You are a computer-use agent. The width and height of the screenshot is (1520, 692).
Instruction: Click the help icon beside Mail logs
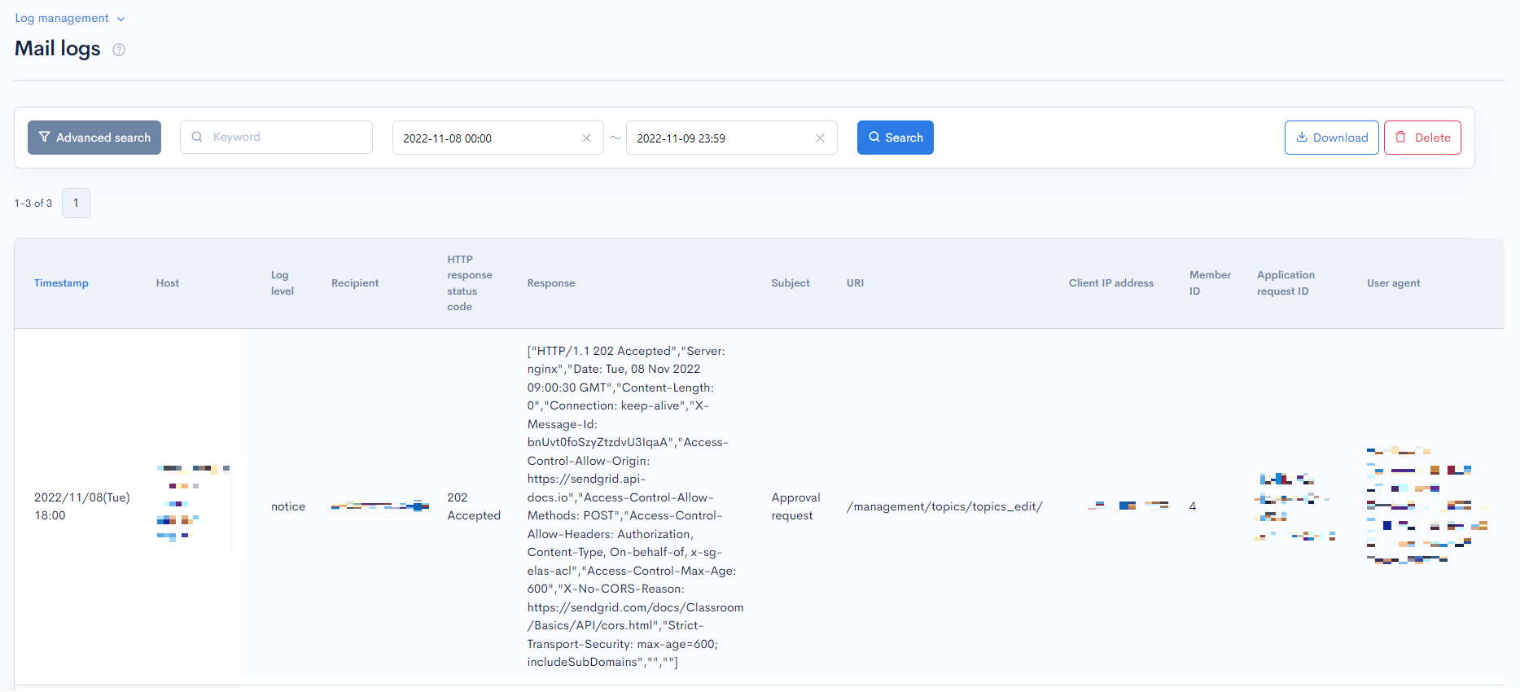pos(119,50)
